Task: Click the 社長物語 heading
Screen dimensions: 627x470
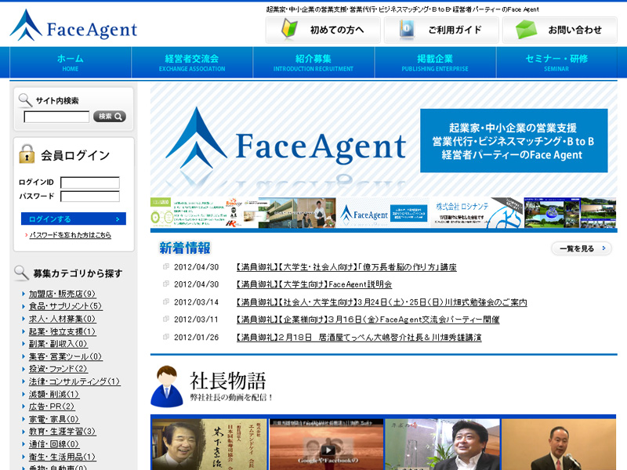Action: pyautogui.click(x=228, y=381)
